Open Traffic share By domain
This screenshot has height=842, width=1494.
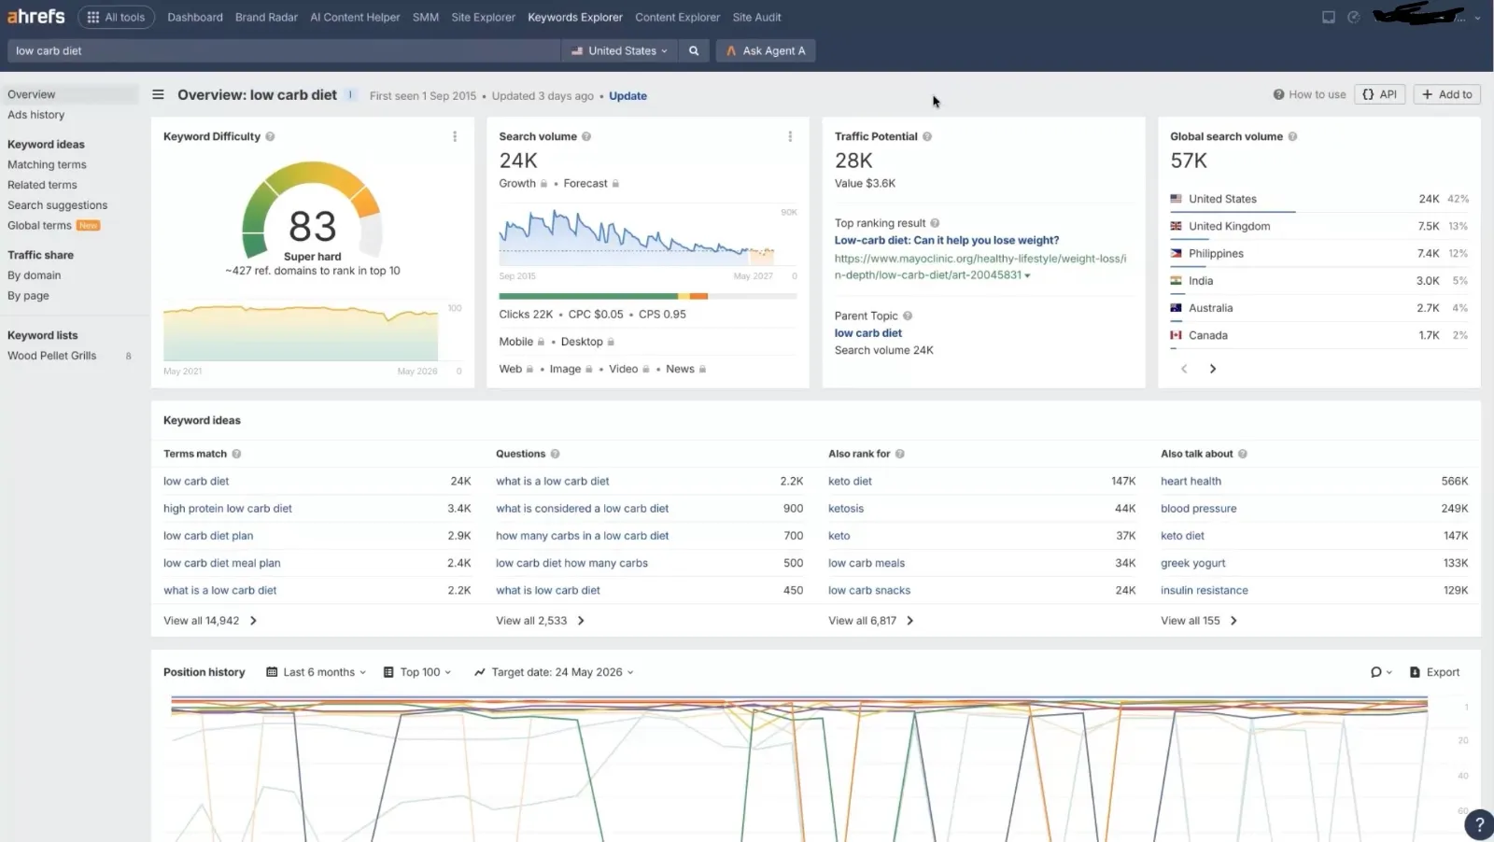[34, 275]
